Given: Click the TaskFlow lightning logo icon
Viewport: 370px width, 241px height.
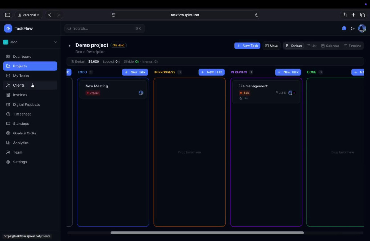Looking at the screenshot, I should click(x=8, y=29).
